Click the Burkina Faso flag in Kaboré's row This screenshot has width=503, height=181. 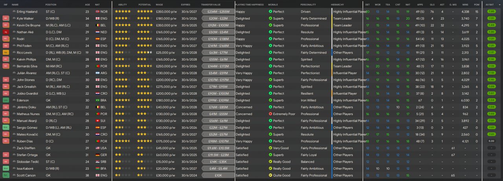(97, 169)
